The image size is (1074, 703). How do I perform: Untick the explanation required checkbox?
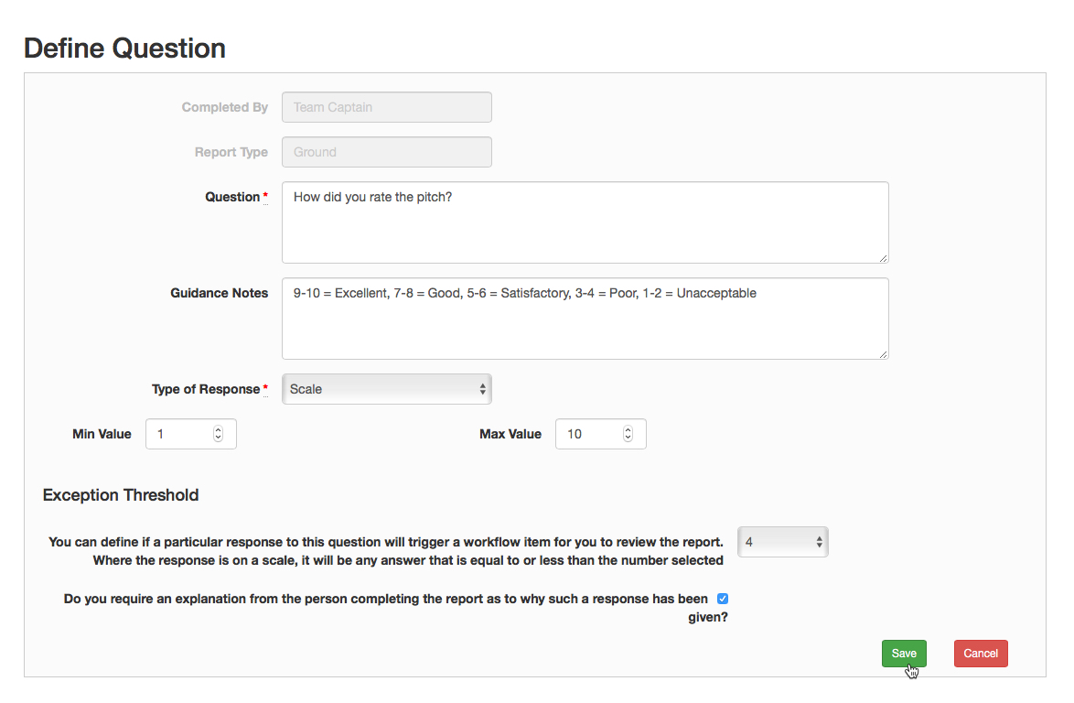[722, 599]
